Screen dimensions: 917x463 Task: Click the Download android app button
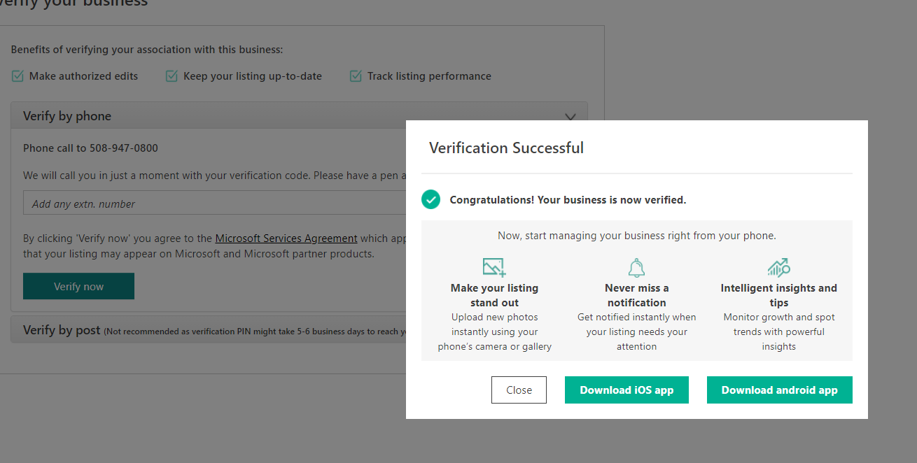pyautogui.click(x=779, y=390)
